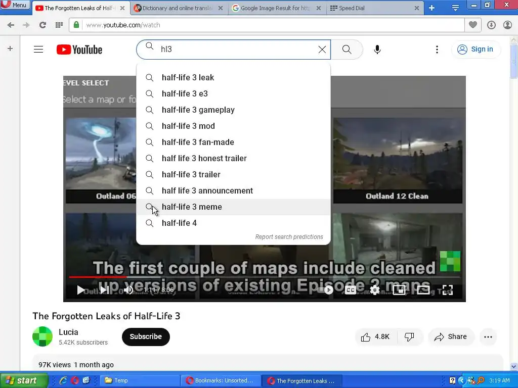Click the green padlock security icon

point(76,25)
